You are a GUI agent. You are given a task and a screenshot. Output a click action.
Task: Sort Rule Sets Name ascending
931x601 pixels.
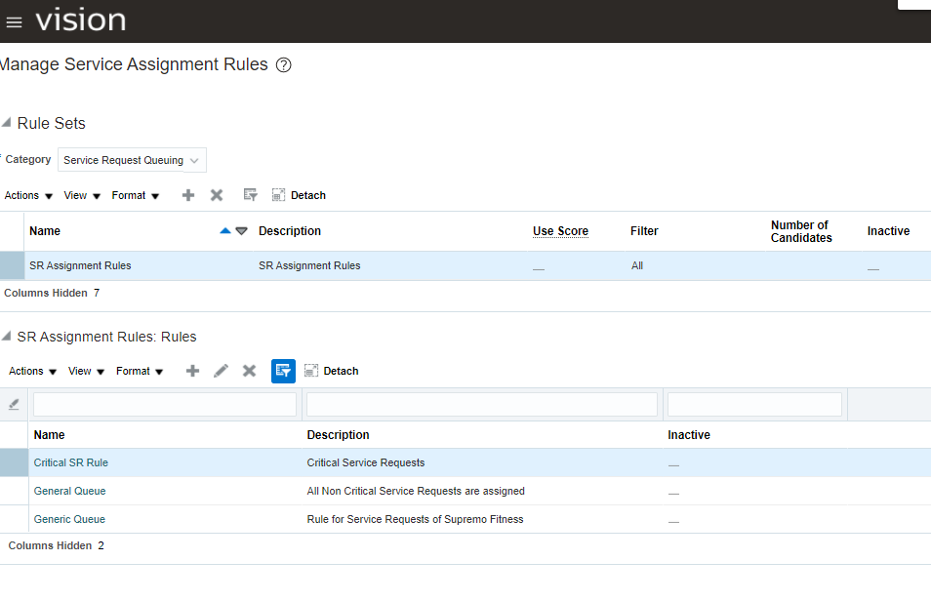coord(225,231)
